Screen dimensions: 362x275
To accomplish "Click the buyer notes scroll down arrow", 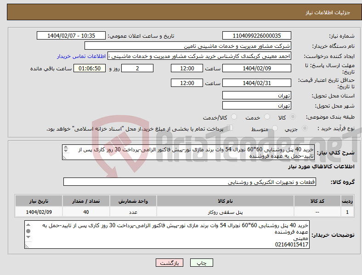I will click(28, 237).
